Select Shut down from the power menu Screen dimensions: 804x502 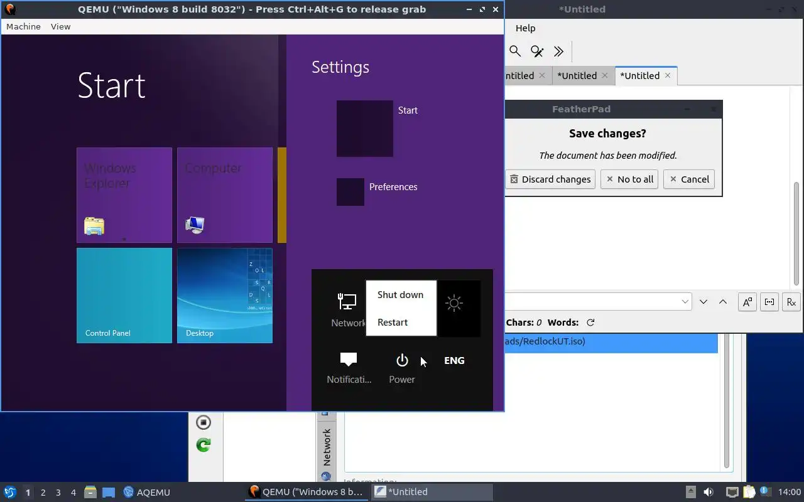[x=400, y=294]
